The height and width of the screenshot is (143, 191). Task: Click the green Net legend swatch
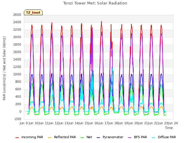pyautogui.click(x=82, y=138)
